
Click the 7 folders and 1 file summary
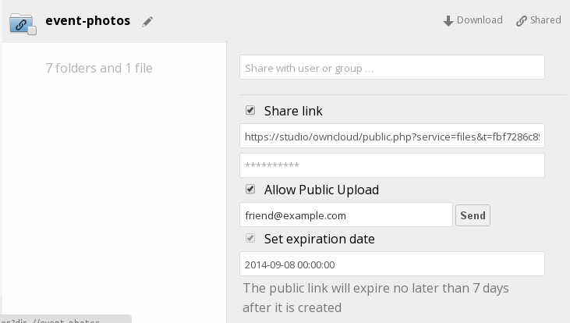(99, 68)
